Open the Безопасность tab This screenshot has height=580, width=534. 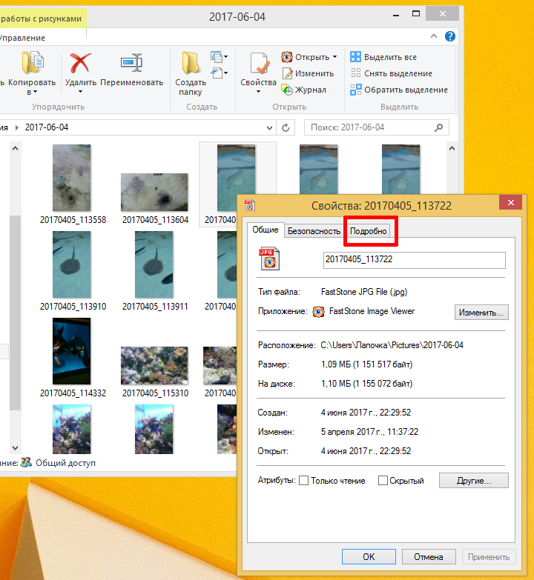pos(314,231)
